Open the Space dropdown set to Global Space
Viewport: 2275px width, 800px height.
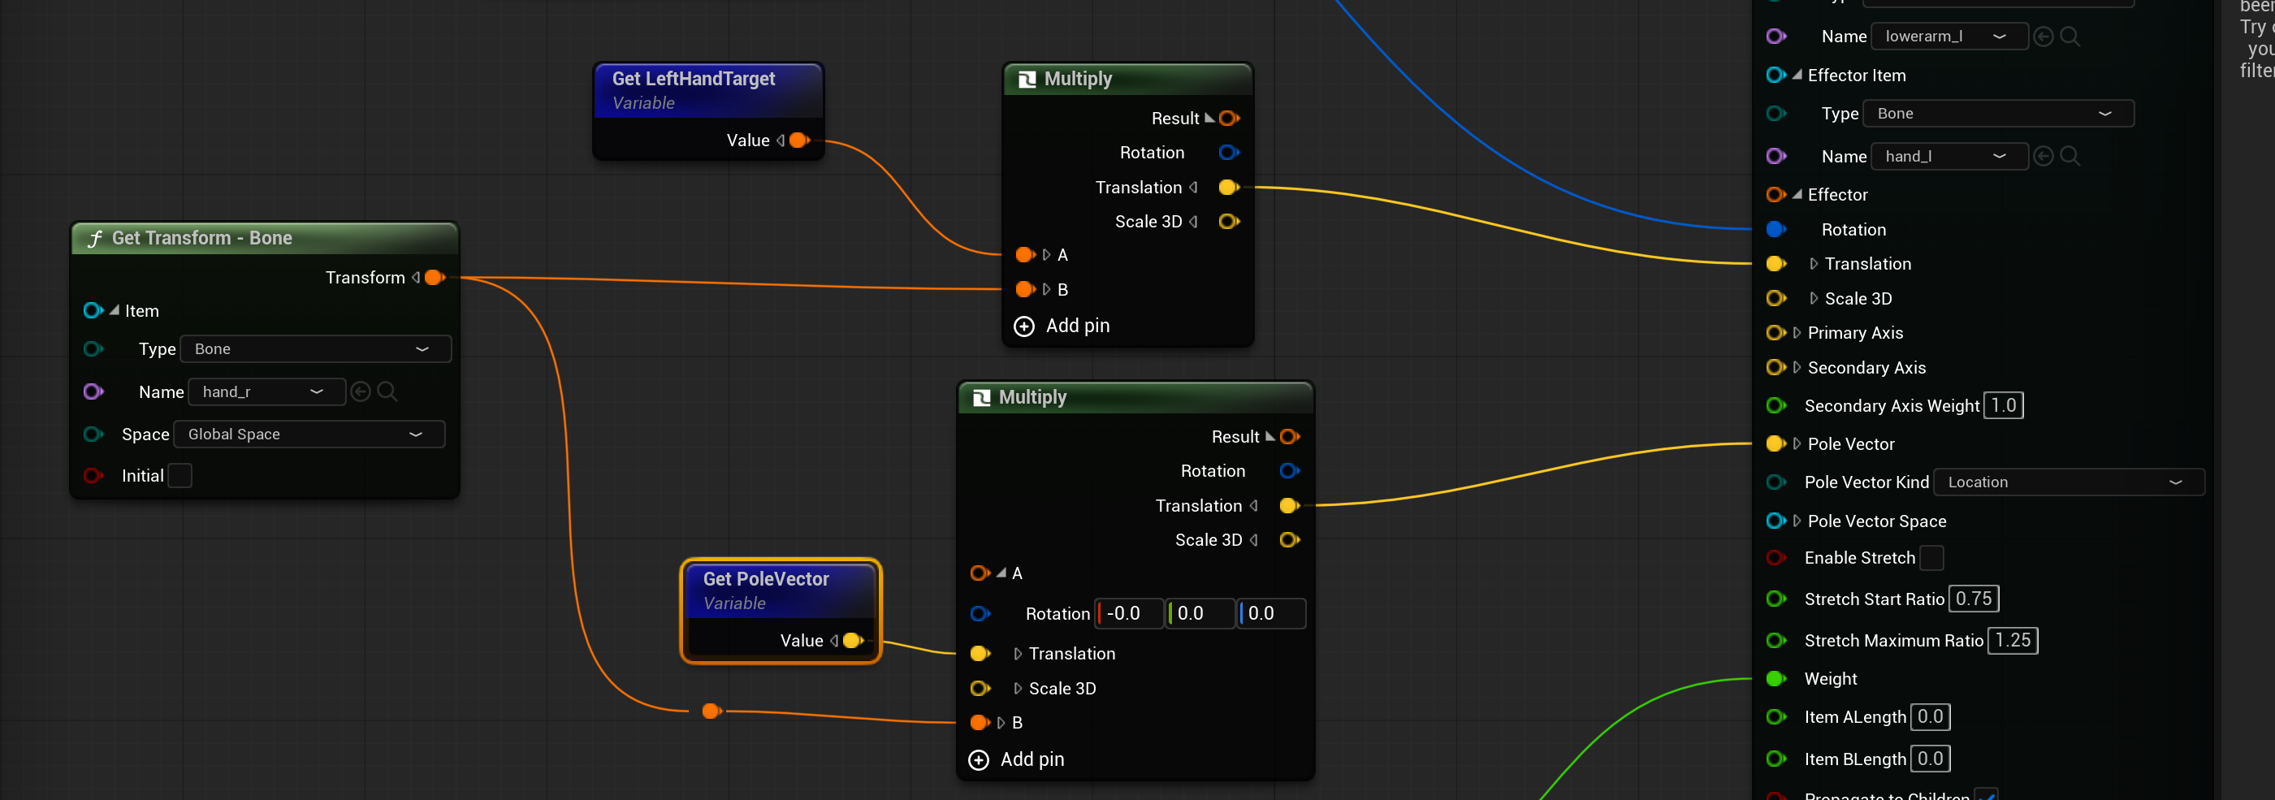309,435
